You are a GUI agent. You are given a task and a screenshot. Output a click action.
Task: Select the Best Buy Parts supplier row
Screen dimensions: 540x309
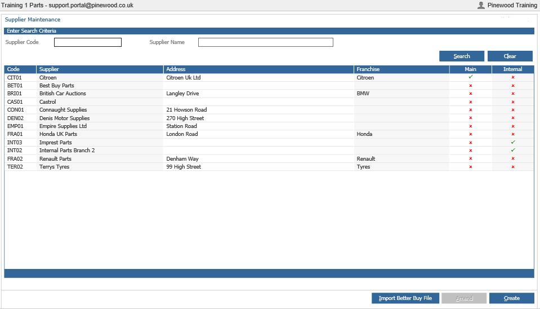pos(269,86)
